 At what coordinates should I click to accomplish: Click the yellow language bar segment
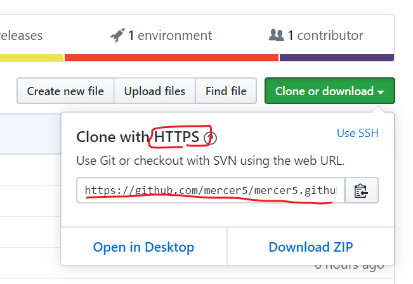pos(32,57)
